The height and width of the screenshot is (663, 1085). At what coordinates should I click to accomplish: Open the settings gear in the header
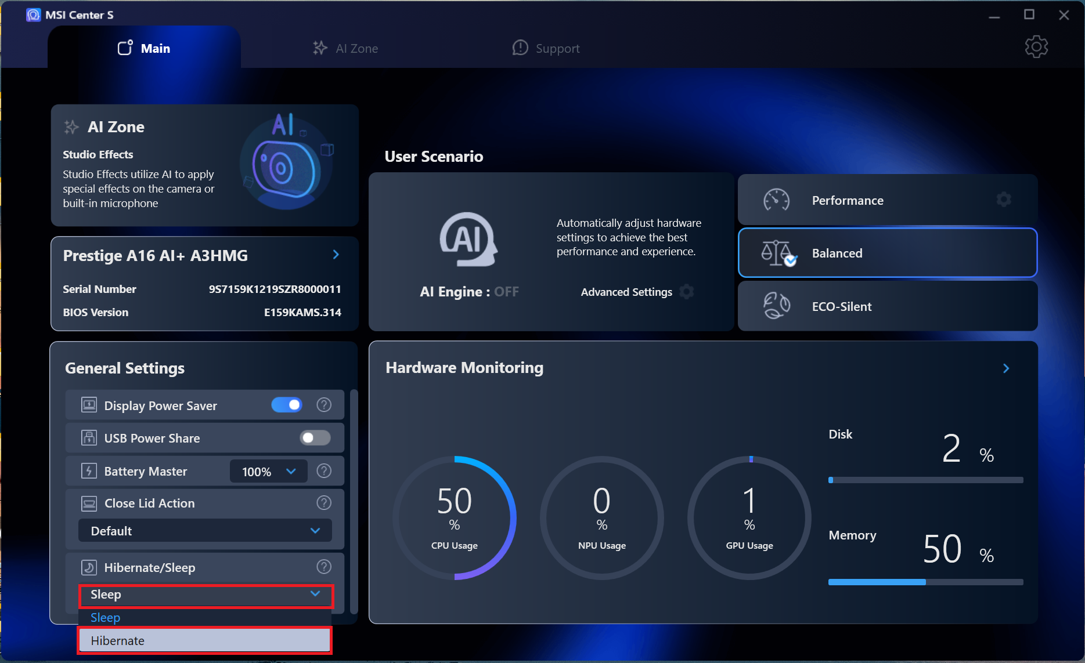click(x=1036, y=47)
